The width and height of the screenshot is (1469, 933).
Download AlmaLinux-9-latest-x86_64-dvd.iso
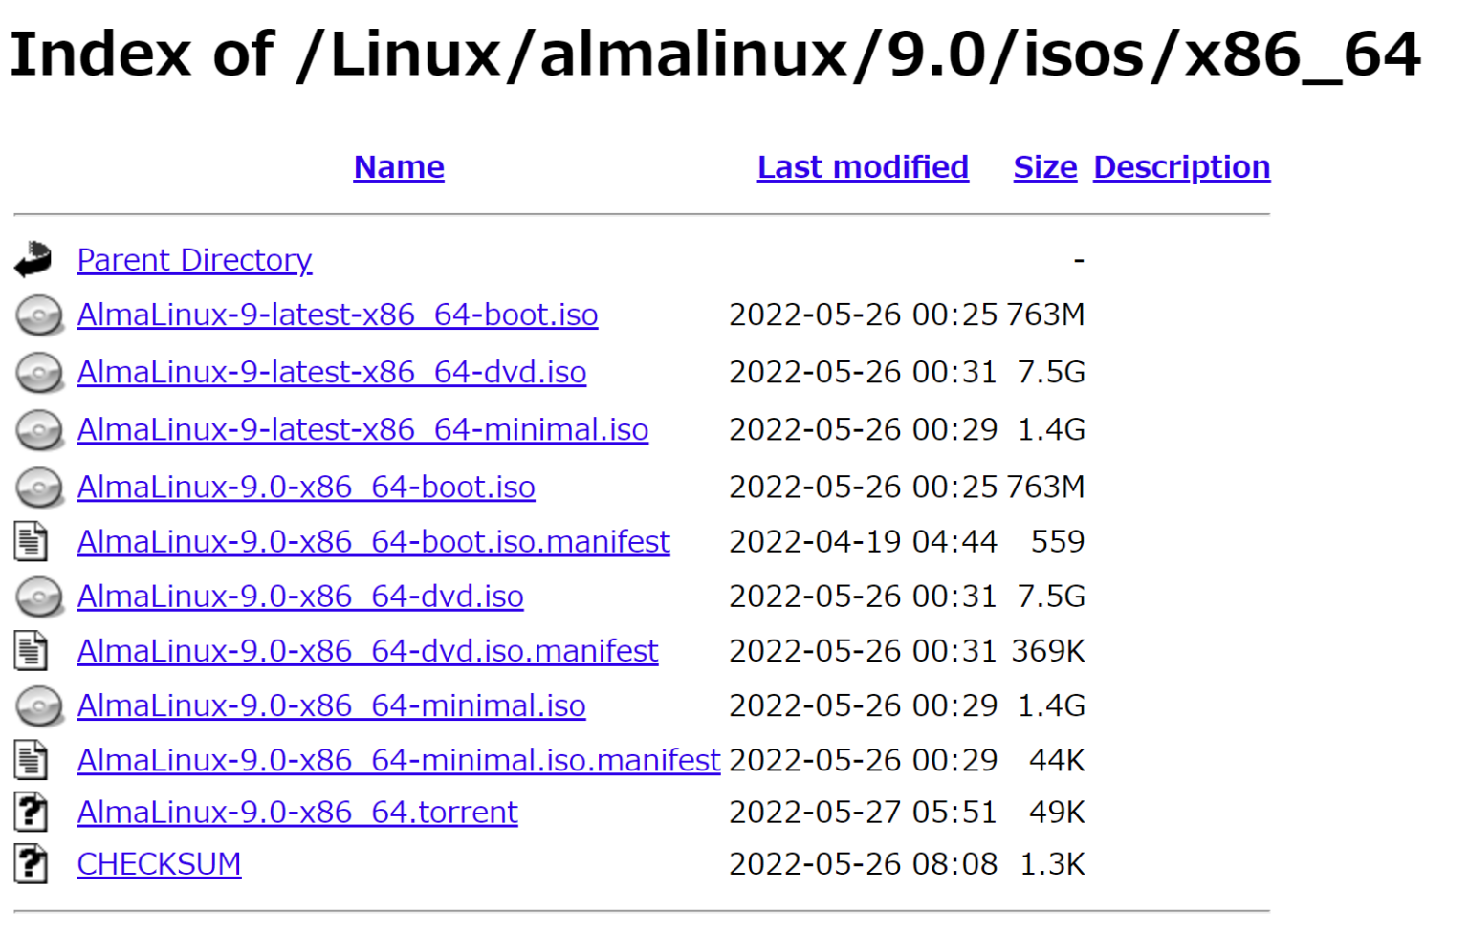pyautogui.click(x=331, y=373)
